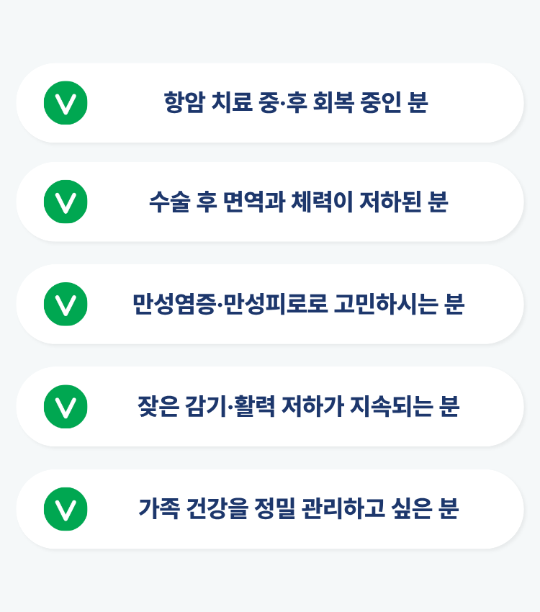The width and height of the screenshot is (540, 612).
Task: Select the text 잦은 감기·활력 저하가 지속되는 분
Action: tap(298, 407)
